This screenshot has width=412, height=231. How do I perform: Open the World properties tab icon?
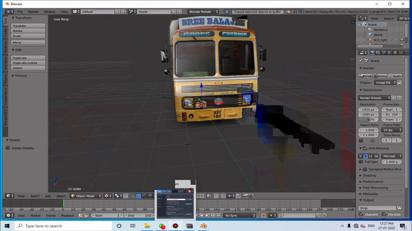coord(389,53)
